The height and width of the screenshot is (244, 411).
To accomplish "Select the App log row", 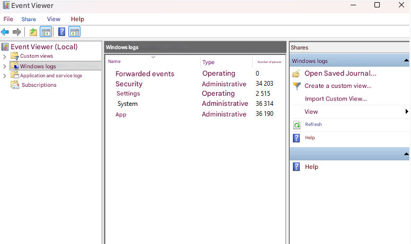I will (x=121, y=114).
